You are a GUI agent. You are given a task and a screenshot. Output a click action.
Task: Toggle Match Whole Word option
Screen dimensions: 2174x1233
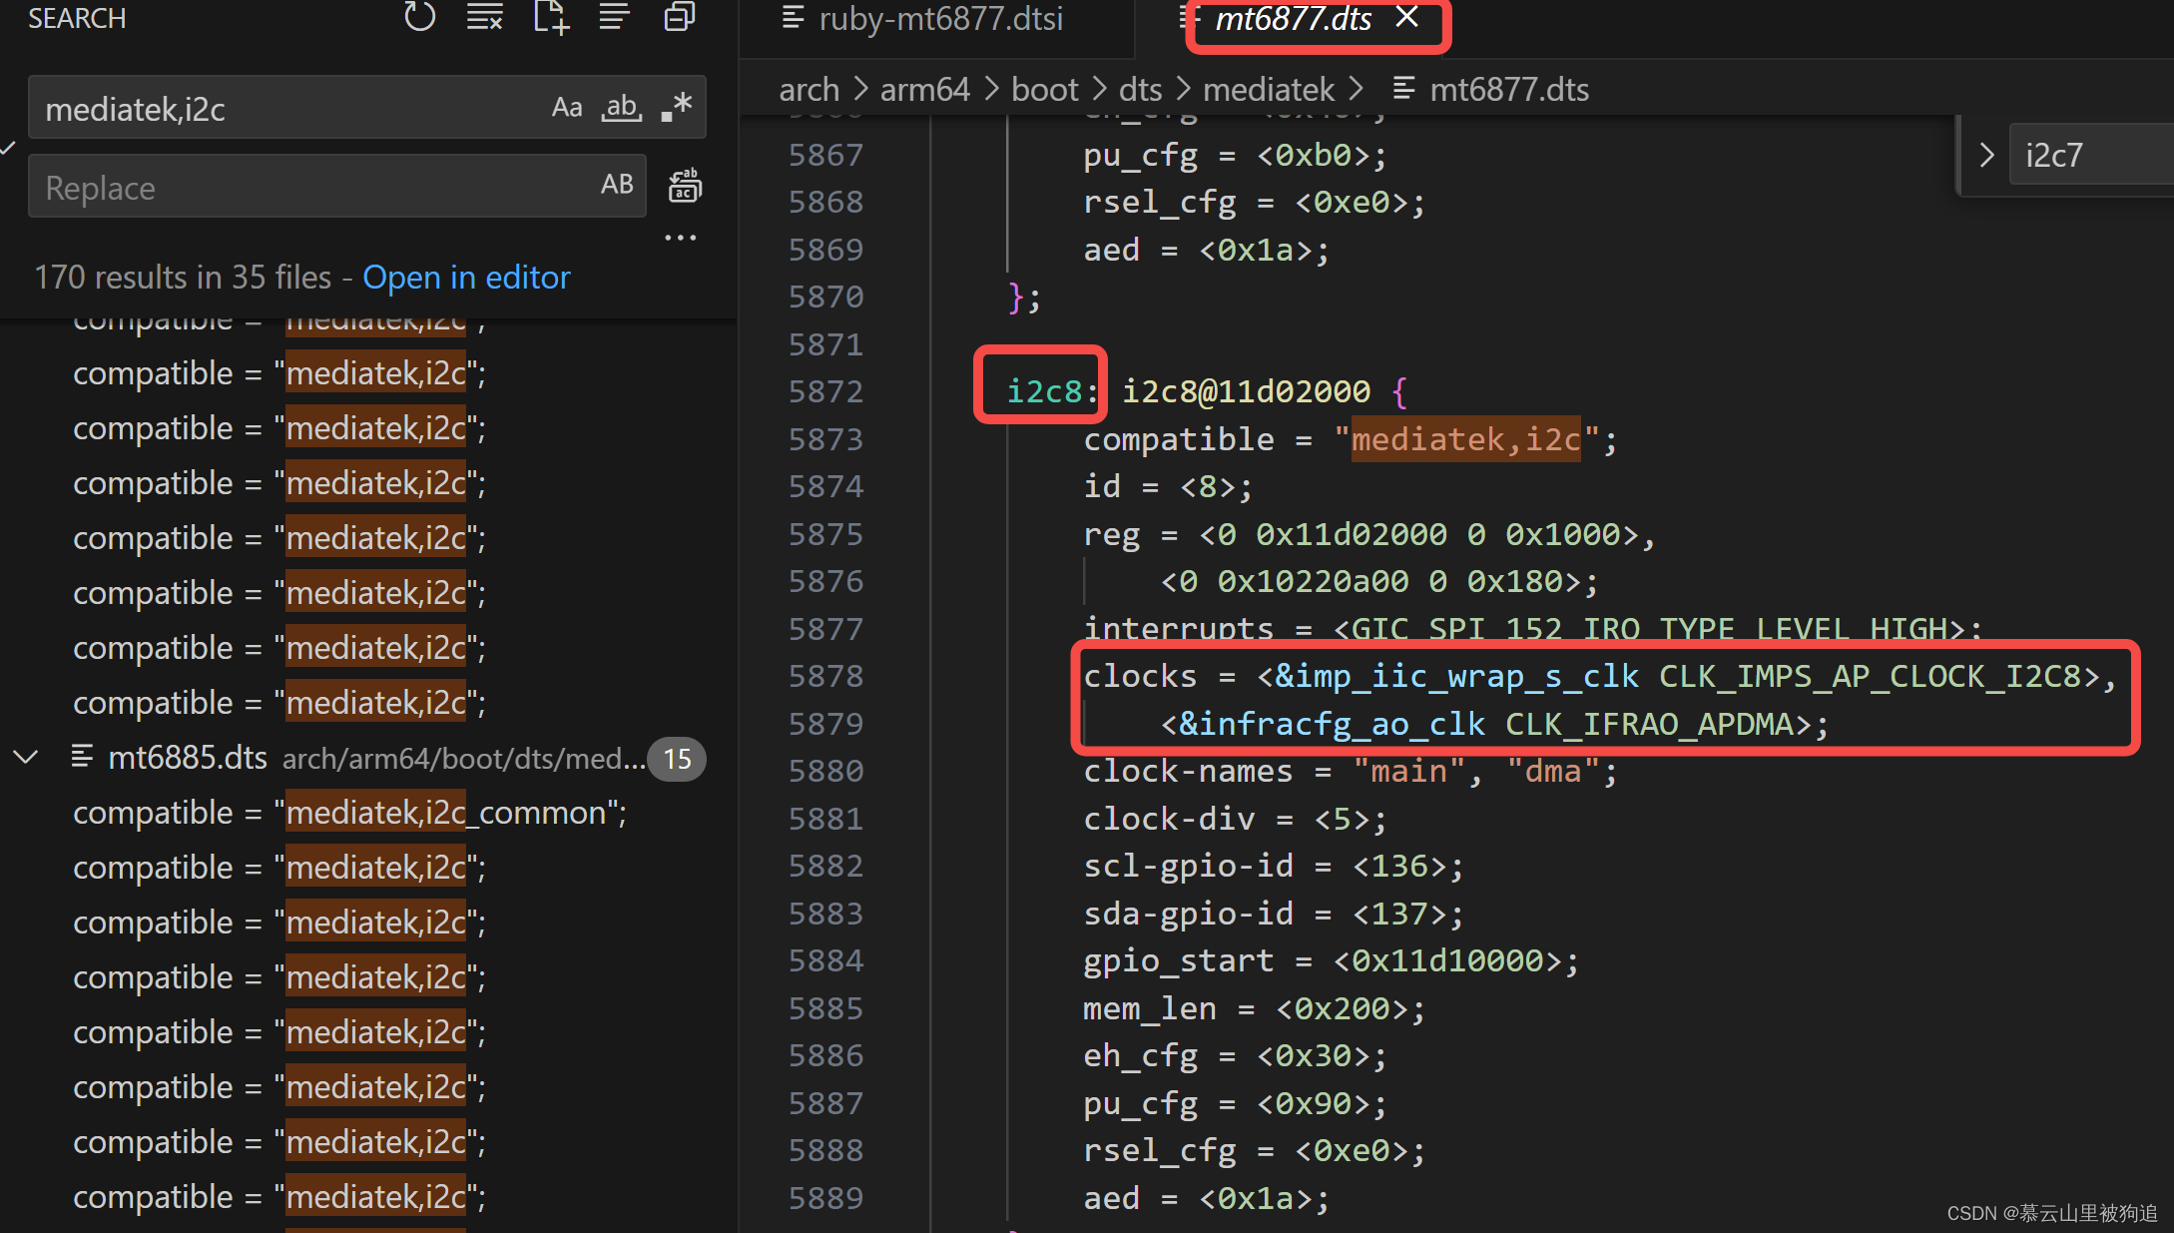(621, 108)
